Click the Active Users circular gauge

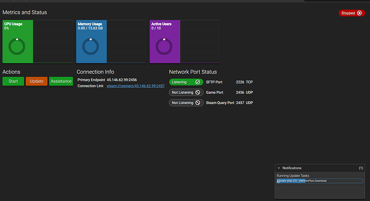[164, 47]
